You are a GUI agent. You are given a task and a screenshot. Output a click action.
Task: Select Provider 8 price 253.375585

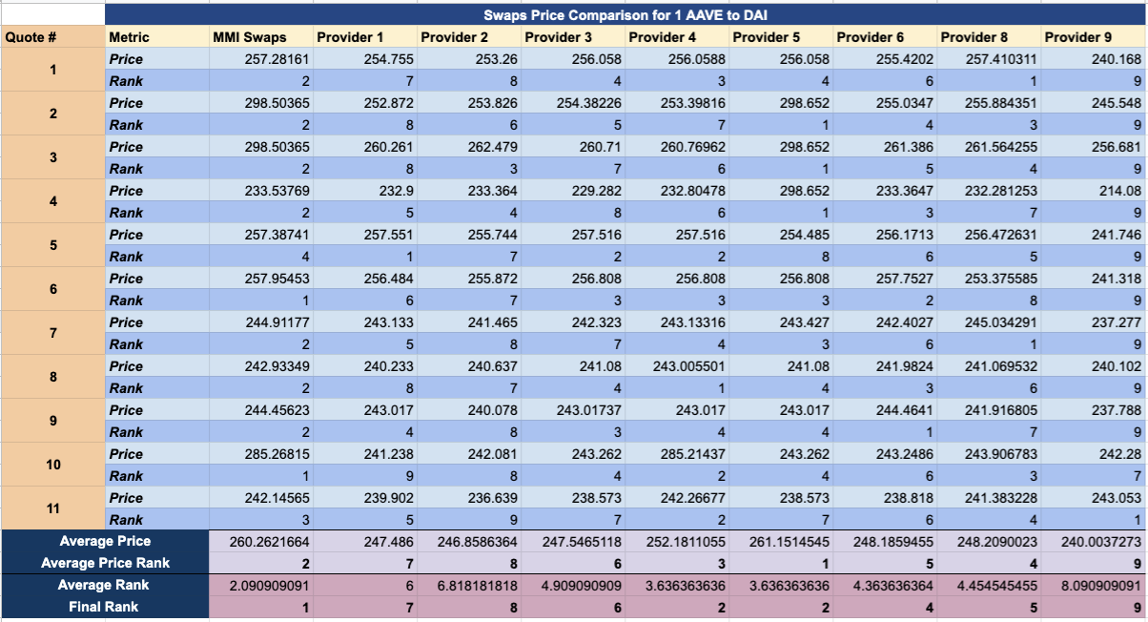click(989, 279)
